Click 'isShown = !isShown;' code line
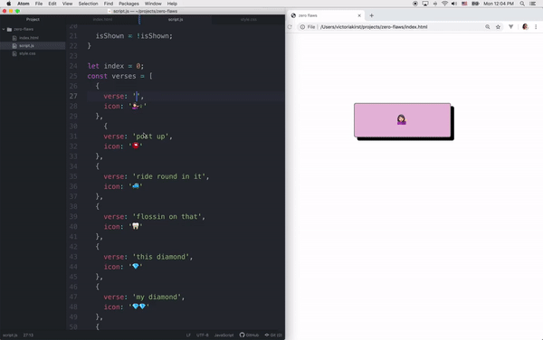 134,36
